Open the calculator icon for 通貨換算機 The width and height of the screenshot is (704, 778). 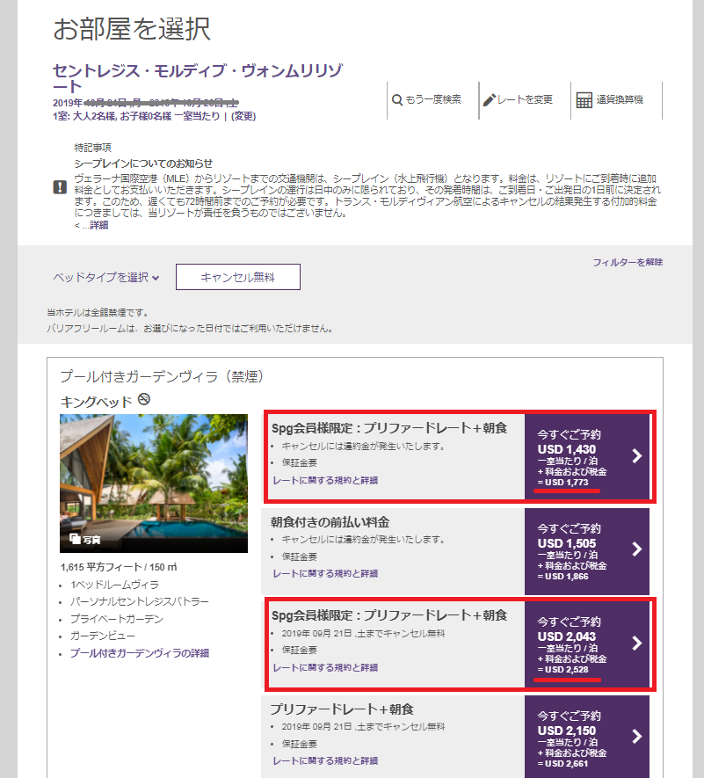[584, 99]
